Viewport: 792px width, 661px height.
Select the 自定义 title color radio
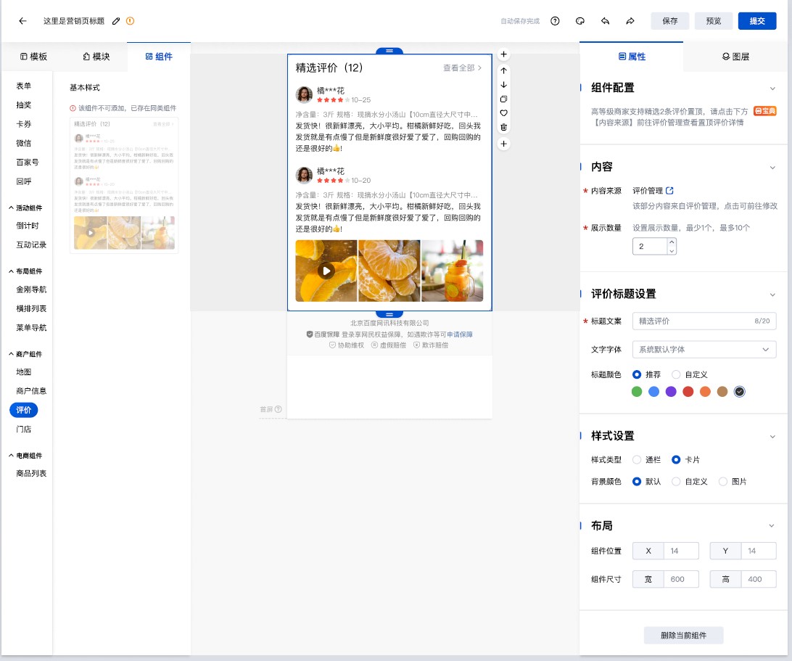pyautogui.click(x=676, y=374)
